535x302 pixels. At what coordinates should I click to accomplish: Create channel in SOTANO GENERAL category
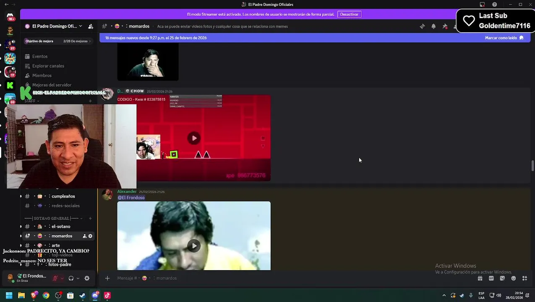[90, 219]
